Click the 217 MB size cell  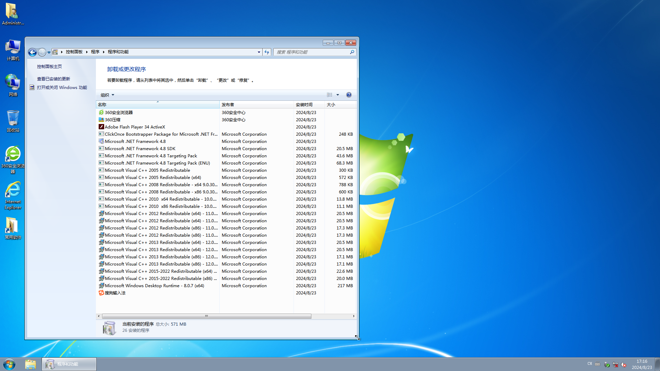[345, 286]
